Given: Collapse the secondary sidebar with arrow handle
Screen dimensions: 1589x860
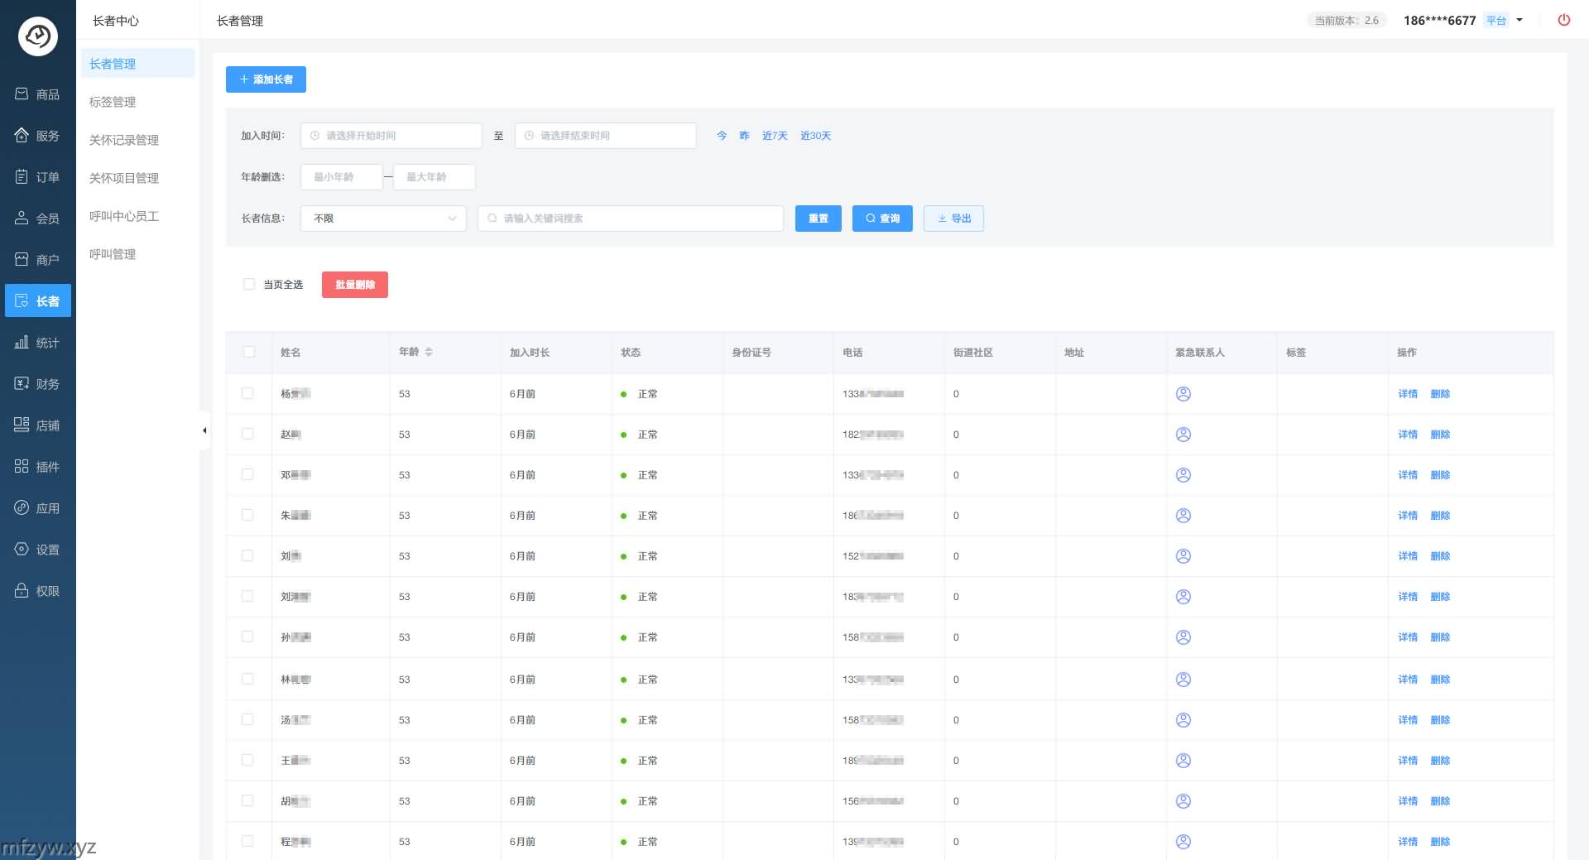Looking at the screenshot, I should 204,430.
